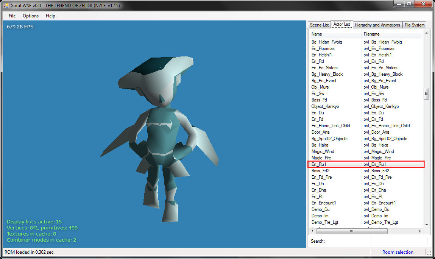Open the Help menu

(x=50, y=16)
